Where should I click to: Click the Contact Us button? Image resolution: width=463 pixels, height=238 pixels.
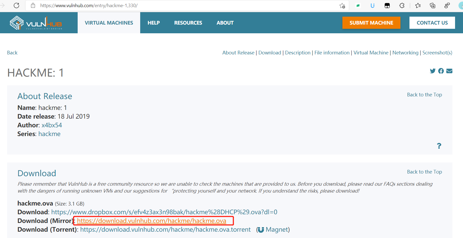coord(432,23)
